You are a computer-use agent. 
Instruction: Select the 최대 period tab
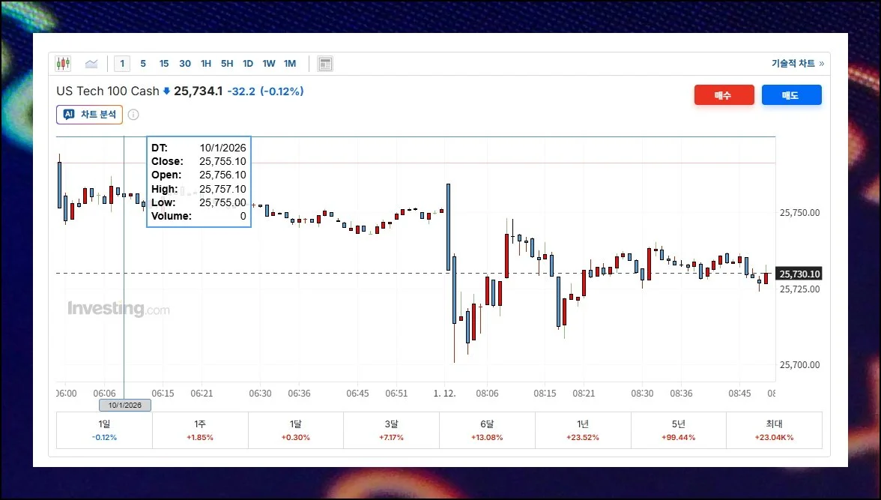pos(774,430)
